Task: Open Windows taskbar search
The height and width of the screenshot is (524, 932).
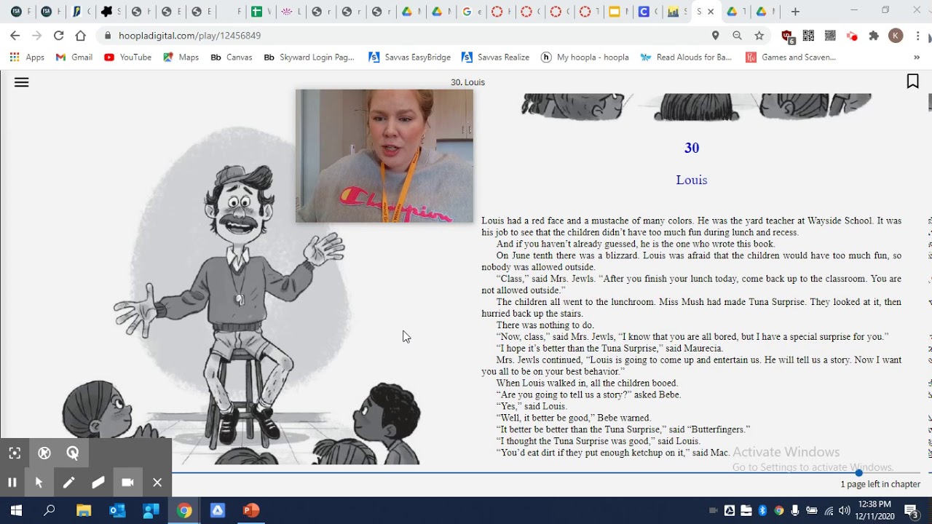Action: pyautogui.click(x=50, y=510)
